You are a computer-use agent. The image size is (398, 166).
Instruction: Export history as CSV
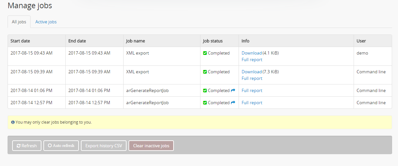point(104,146)
